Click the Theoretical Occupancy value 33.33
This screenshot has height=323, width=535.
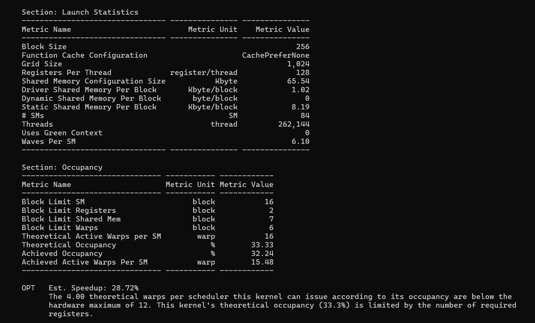pos(262,245)
